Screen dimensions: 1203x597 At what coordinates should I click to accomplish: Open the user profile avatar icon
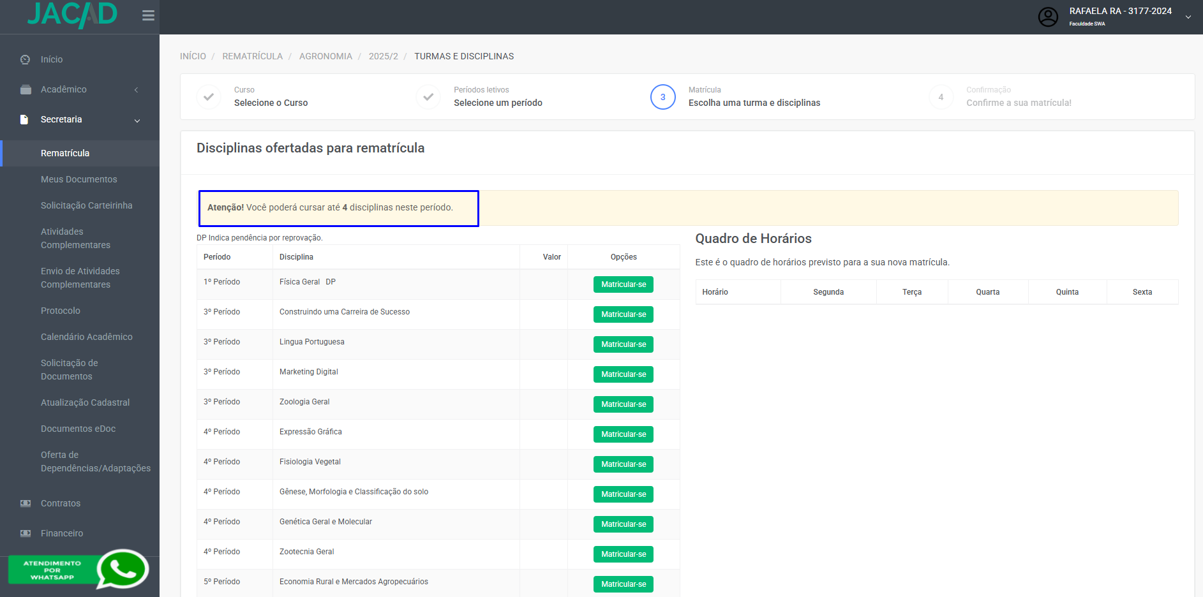[x=1048, y=17]
